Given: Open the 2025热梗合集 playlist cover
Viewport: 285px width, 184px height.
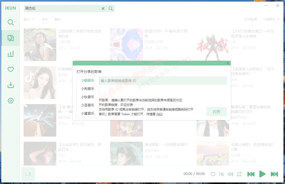Looking at the screenshot, I should pos(213,44).
